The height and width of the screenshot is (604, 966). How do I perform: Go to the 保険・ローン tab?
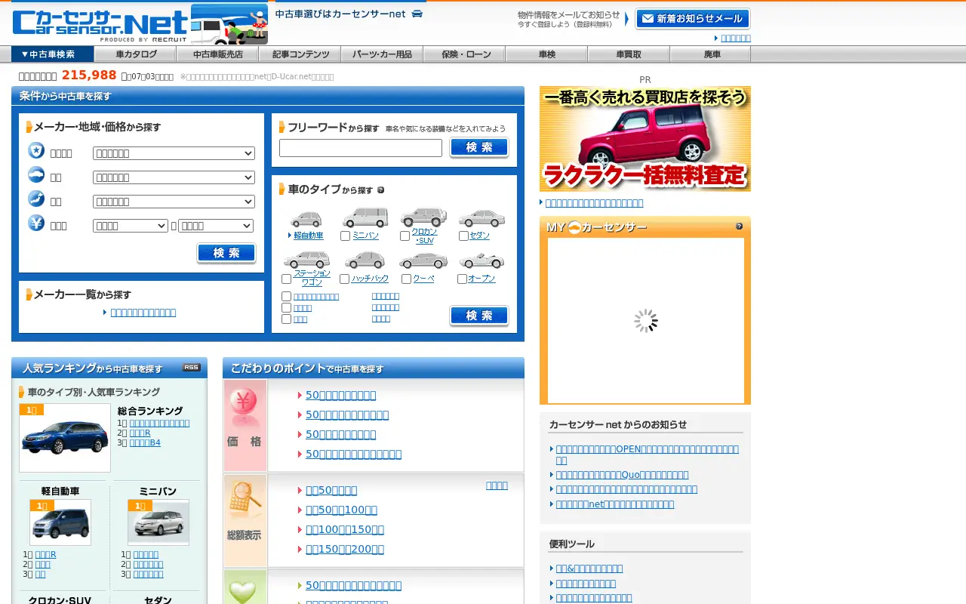465,54
